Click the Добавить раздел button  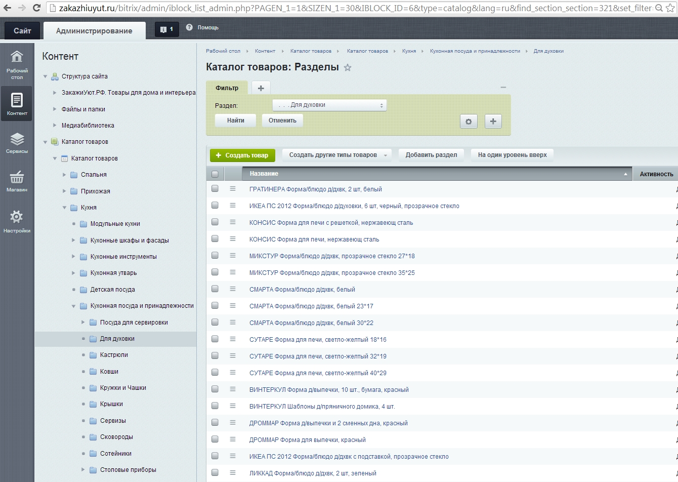[431, 155]
